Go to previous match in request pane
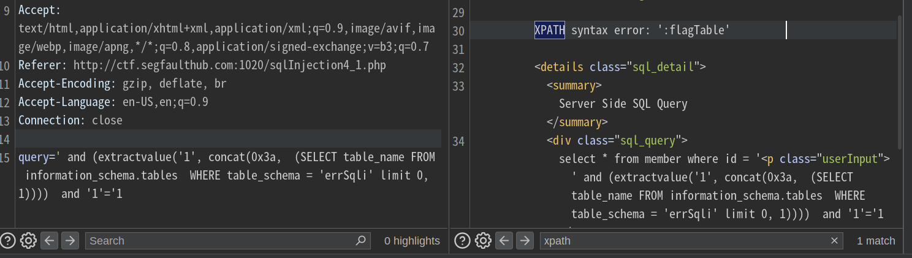The width and height of the screenshot is (912, 258). pos(50,241)
